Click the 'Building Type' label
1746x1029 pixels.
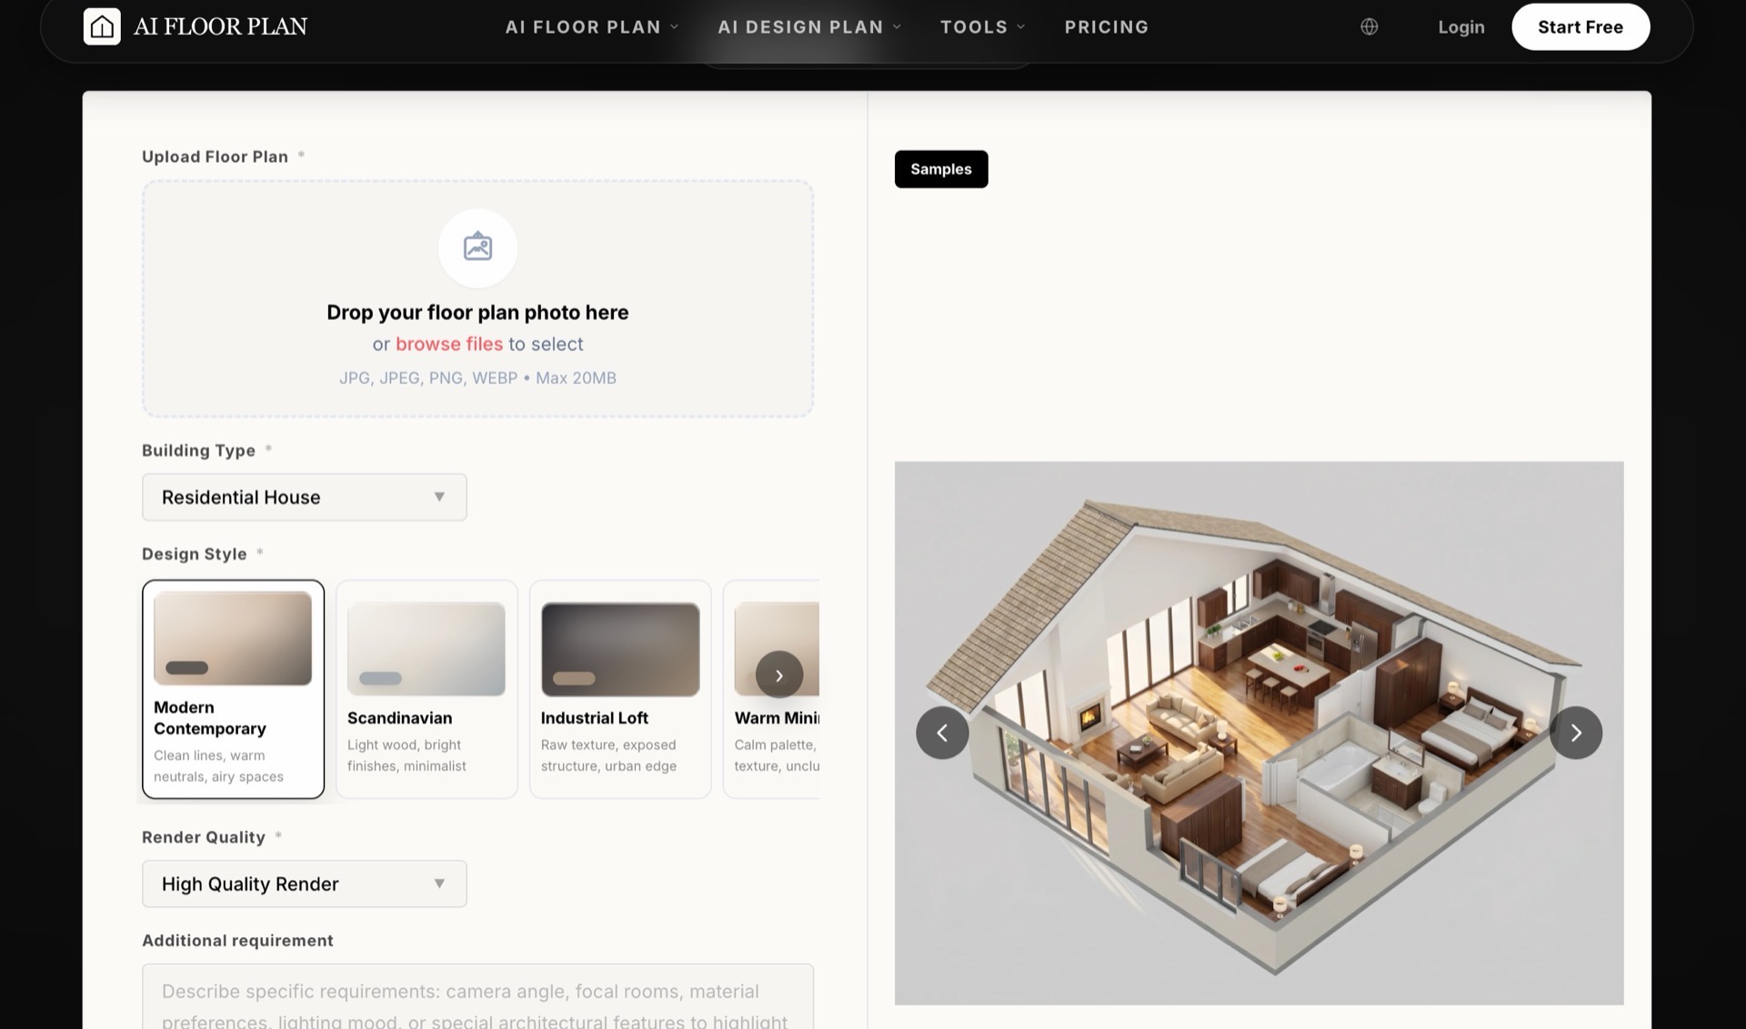[x=198, y=450]
